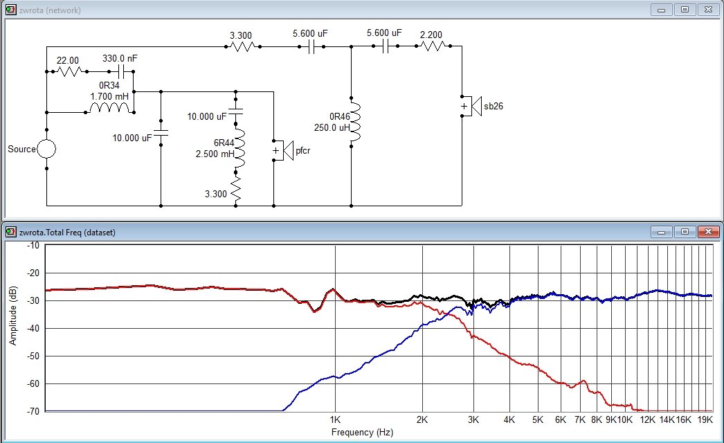The height and width of the screenshot is (443, 724).
Task: Select the 22.00 resistor symbol
Action: [69, 71]
